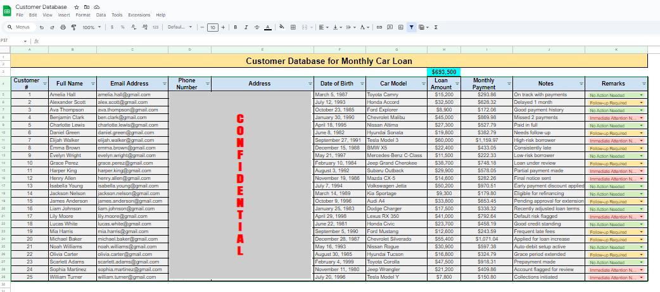Format as currency with dollar icon
The image size is (660, 292).
click(111, 27)
